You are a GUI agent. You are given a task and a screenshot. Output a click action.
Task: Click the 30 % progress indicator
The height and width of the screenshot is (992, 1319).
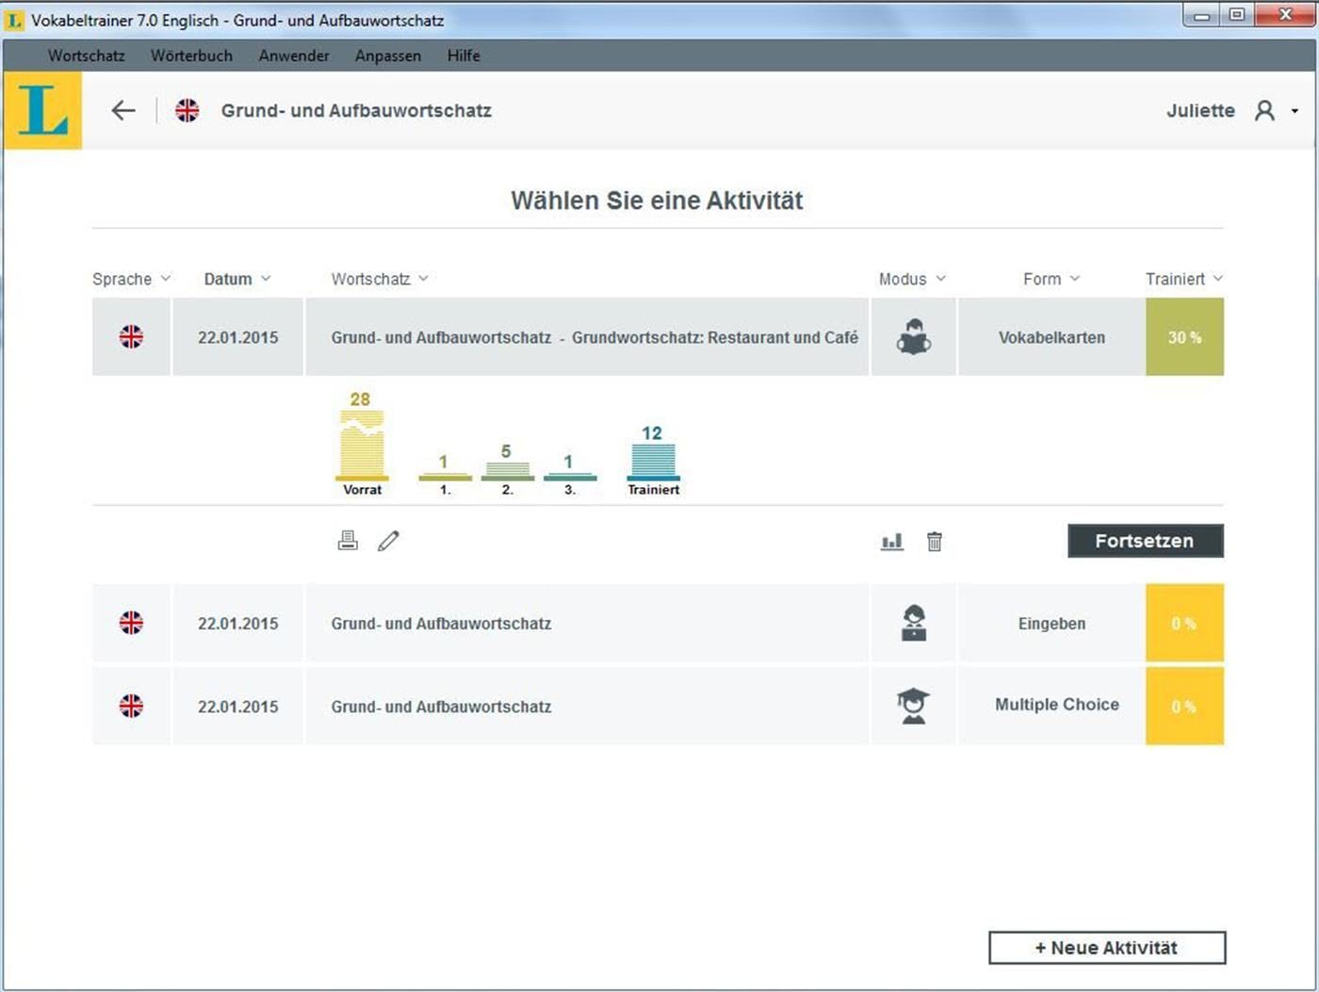1184,336
